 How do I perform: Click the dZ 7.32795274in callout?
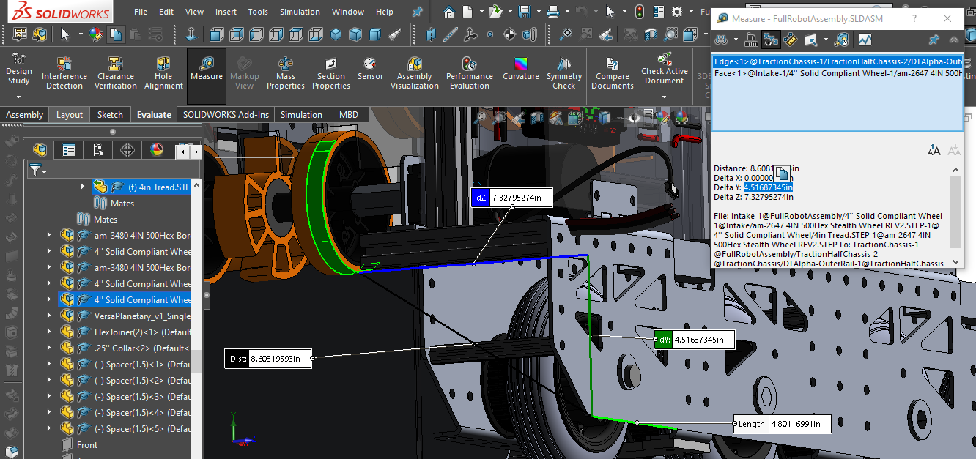coord(511,197)
